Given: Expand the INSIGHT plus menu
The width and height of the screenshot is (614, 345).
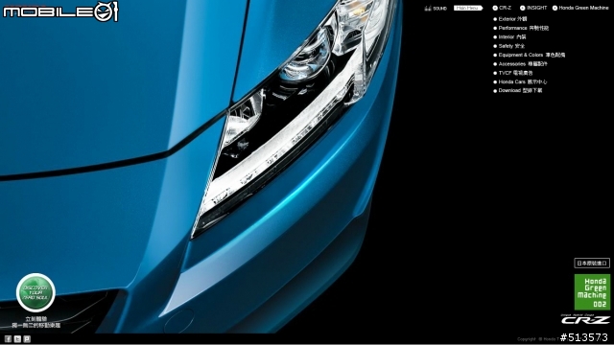Looking at the screenshot, I should click(533, 8).
